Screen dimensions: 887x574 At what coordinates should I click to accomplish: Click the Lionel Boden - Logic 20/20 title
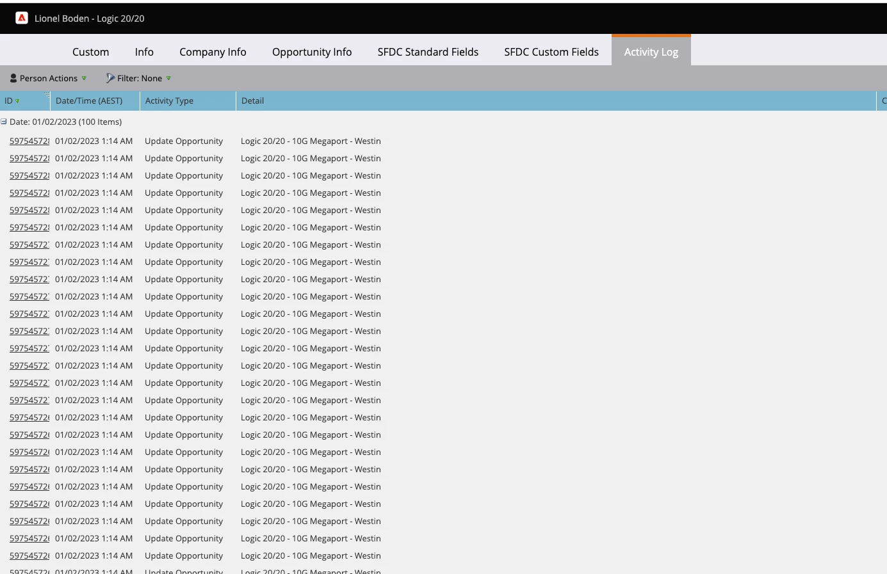[x=89, y=19]
